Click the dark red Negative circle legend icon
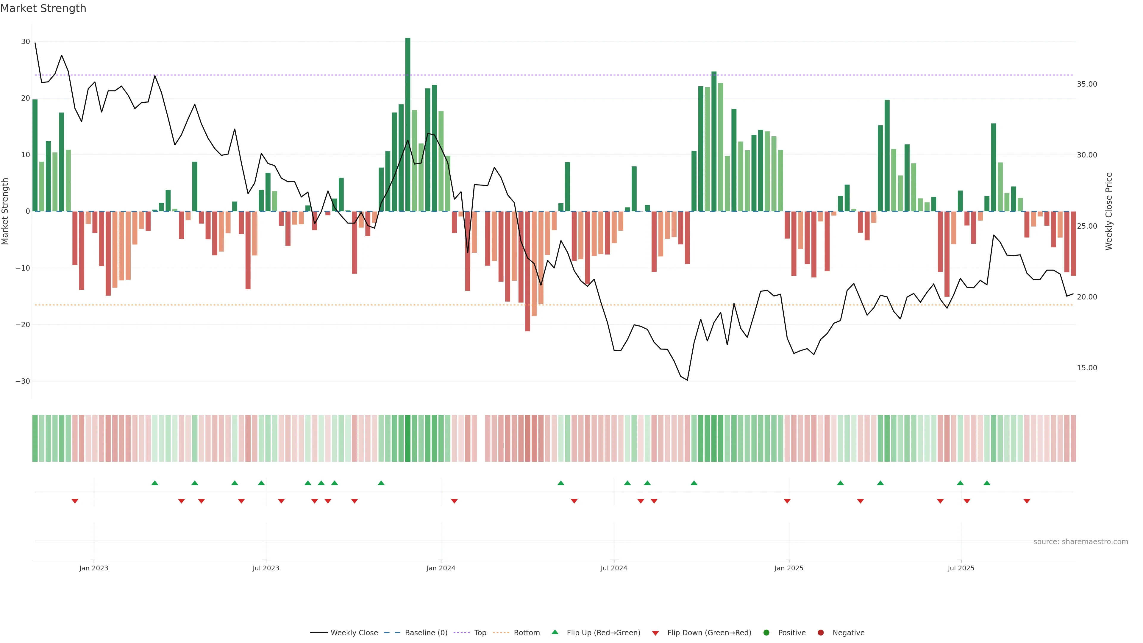The image size is (1143, 643). 820,632
